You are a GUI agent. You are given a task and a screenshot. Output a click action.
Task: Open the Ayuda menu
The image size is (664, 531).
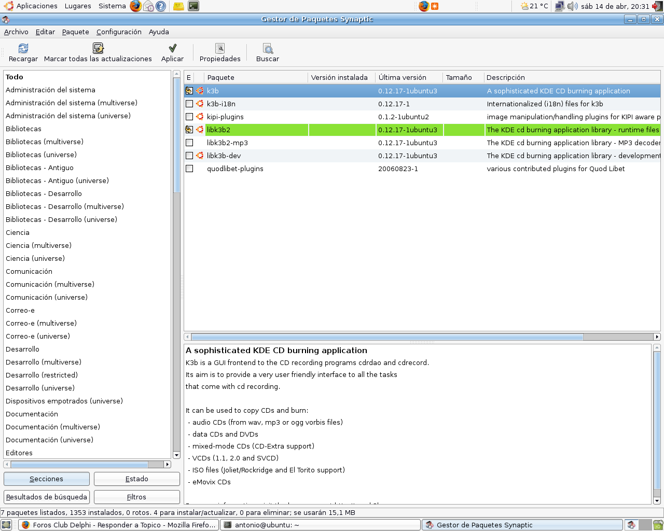(x=159, y=32)
